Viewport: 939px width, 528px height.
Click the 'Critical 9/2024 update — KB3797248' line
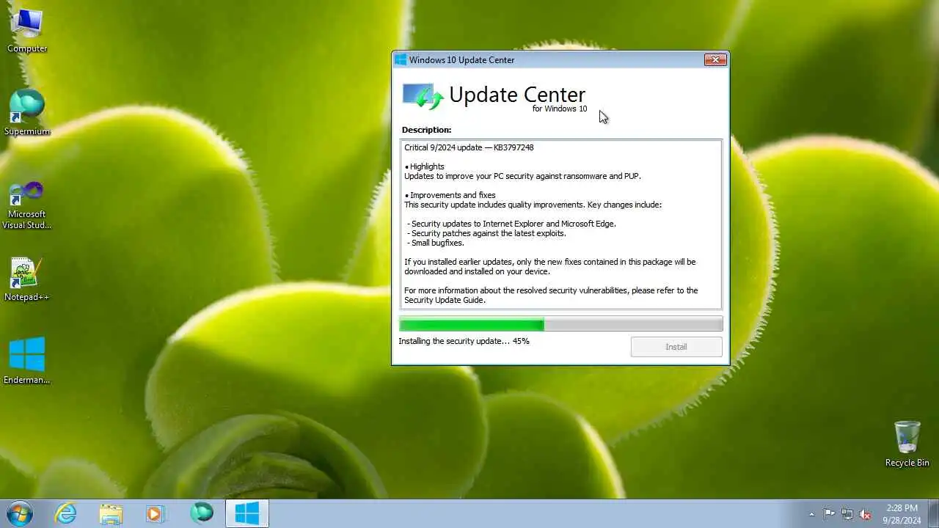(x=469, y=147)
